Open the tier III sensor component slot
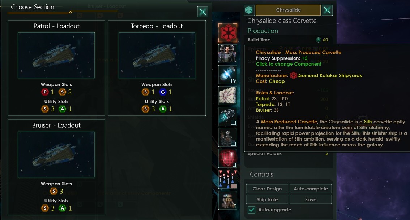This screenshot has width=410, height=220. [228, 137]
